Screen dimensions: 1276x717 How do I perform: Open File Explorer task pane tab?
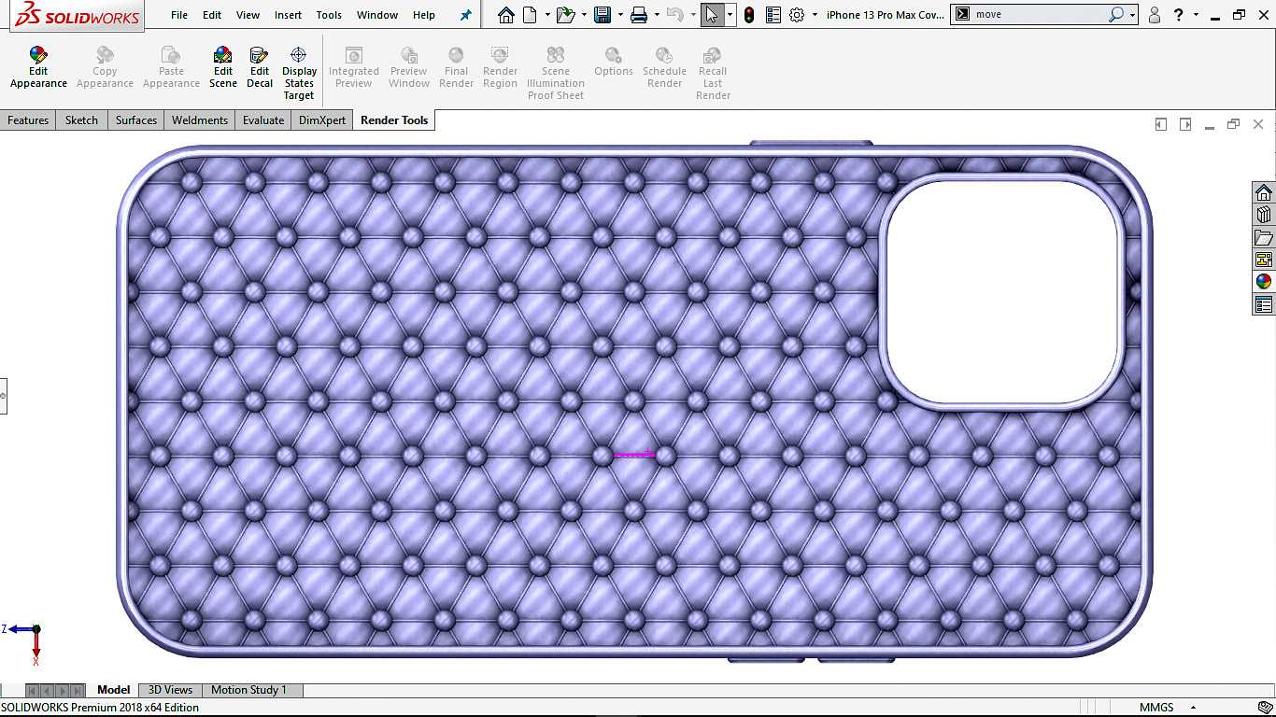pos(1264,237)
